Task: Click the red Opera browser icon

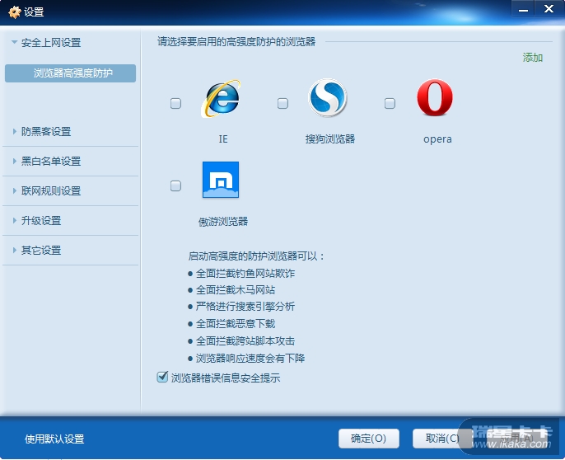Action: (x=435, y=97)
